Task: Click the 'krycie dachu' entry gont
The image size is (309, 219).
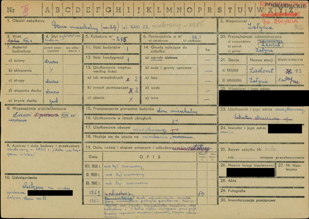Action: [x=53, y=101]
